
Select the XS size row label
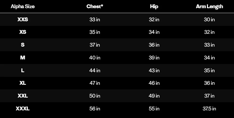(x=23, y=32)
